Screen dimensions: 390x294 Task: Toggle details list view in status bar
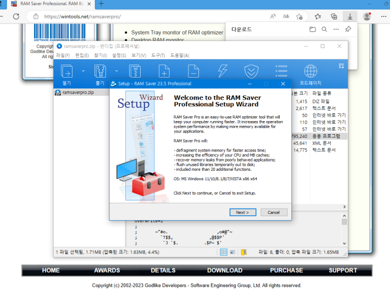point(224,252)
